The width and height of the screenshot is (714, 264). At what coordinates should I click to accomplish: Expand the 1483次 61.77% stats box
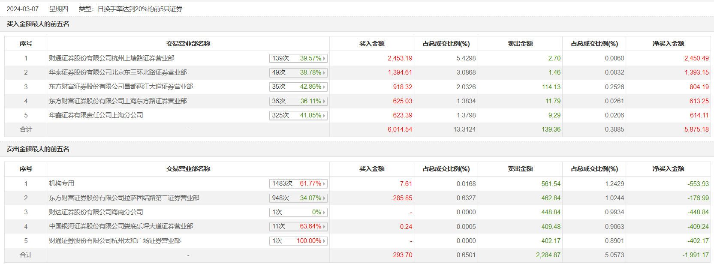pos(298,183)
